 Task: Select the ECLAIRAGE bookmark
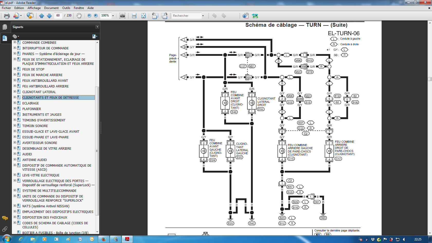(x=31, y=103)
